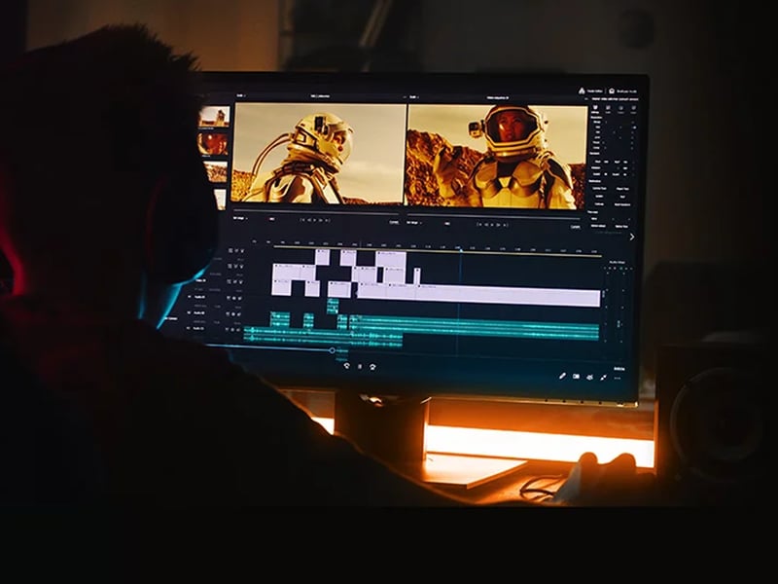Viewport: 778px width, 584px height.
Task: Toggle first control on the third video track header
Action: tap(230, 281)
